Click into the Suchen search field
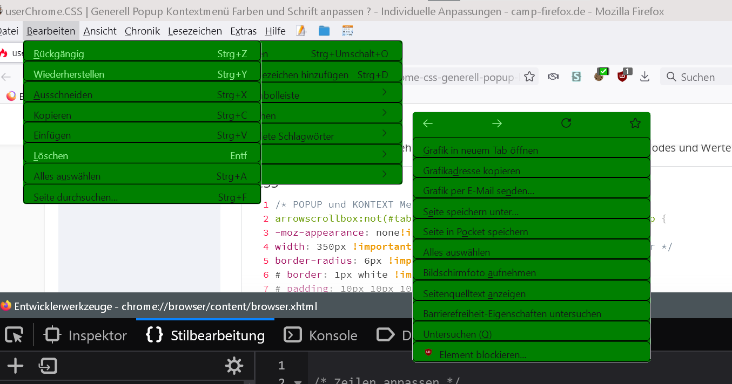 (696, 77)
